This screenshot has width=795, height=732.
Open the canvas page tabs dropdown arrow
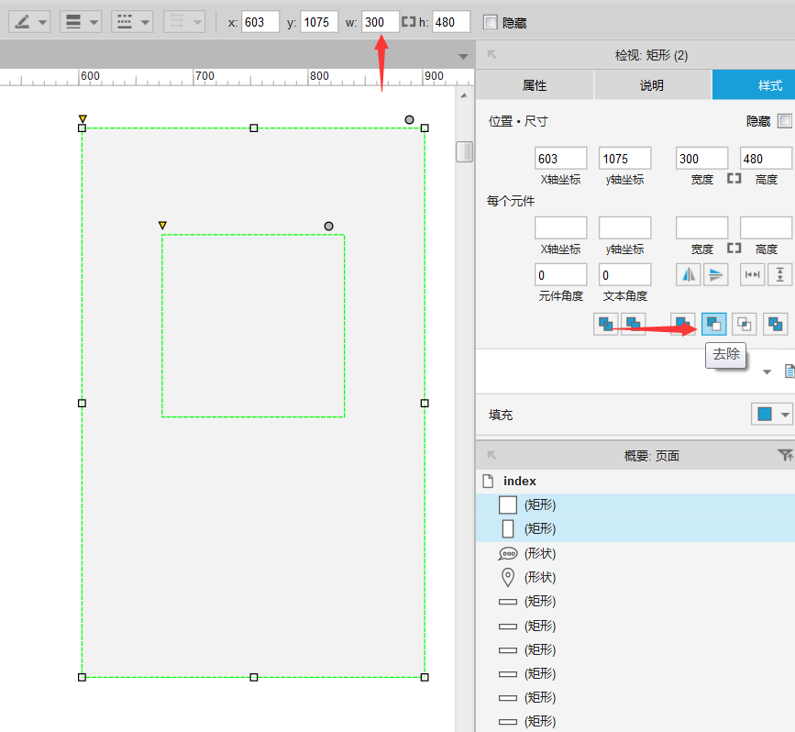[x=463, y=56]
